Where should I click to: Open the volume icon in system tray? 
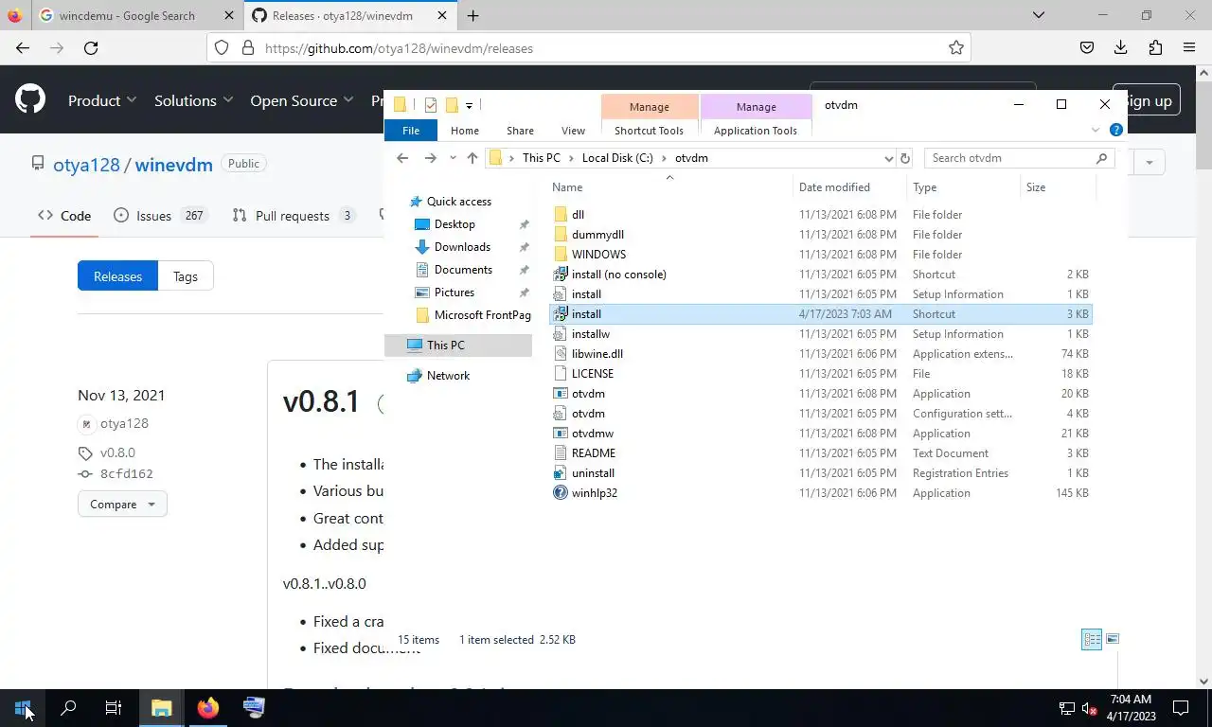pyautogui.click(x=1089, y=708)
